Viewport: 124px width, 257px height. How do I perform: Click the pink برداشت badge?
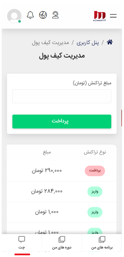95,171
